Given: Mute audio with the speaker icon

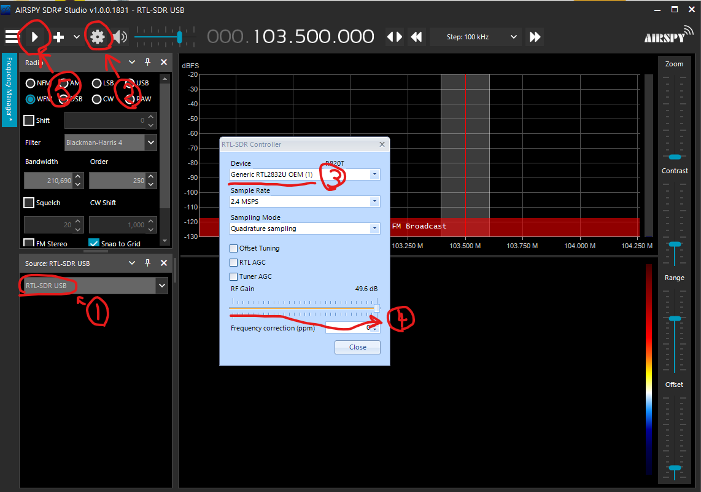Looking at the screenshot, I should coord(120,37).
